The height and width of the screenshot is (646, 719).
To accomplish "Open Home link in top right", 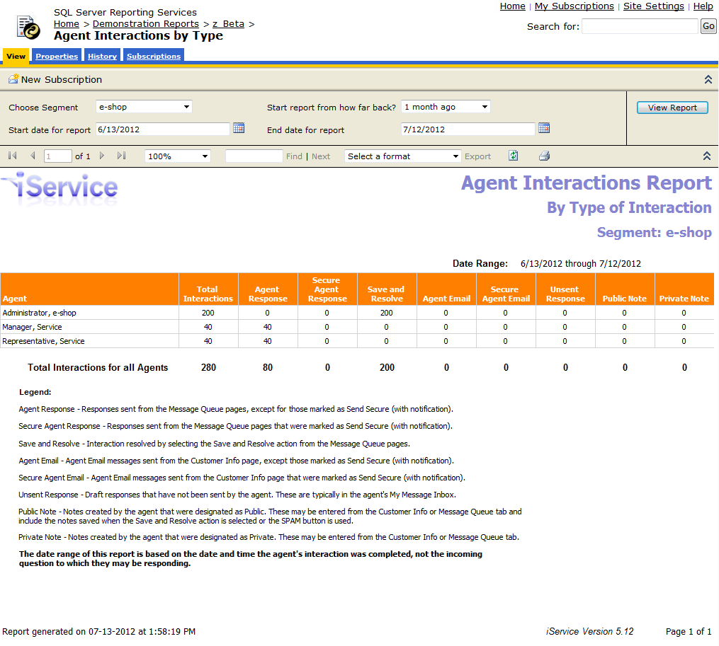I will [x=512, y=6].
